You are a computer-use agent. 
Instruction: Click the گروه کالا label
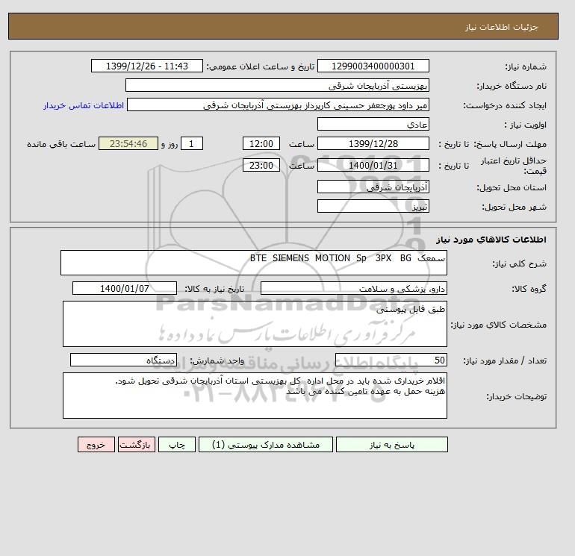tap(529, 289)
